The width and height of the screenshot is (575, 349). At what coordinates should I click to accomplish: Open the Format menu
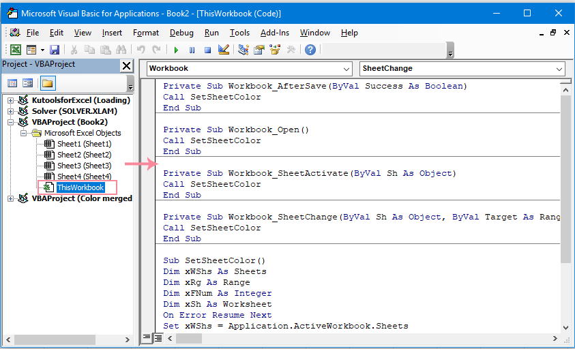(146, 33)
